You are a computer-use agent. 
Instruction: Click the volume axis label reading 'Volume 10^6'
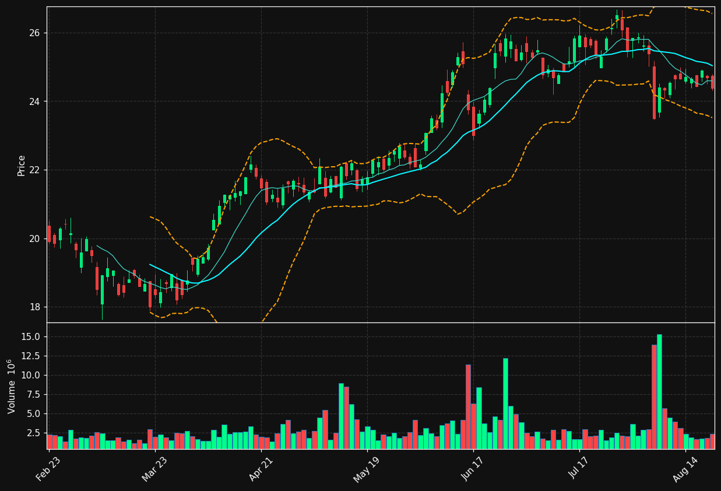(x=12, y=386)
